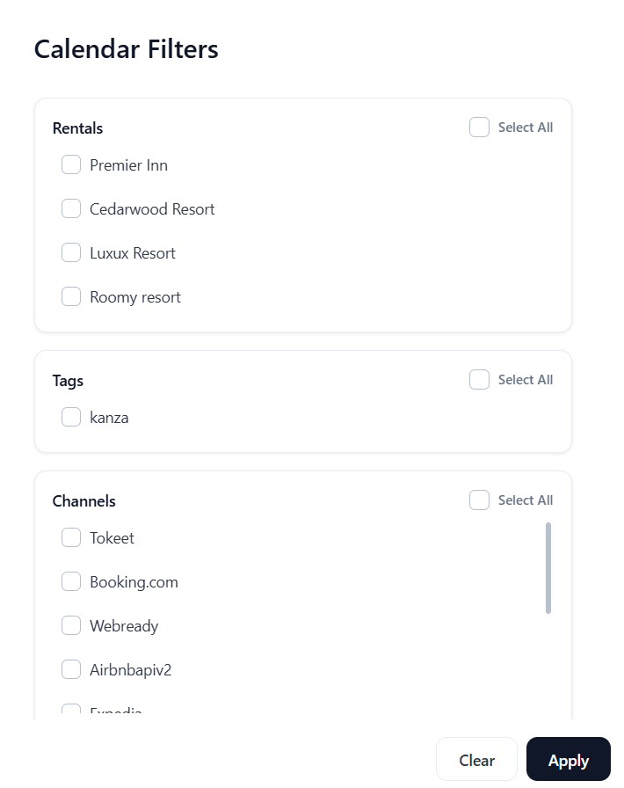The image size is (624, 788).
Task: Click the Booking.com label text
Action: 134,582
